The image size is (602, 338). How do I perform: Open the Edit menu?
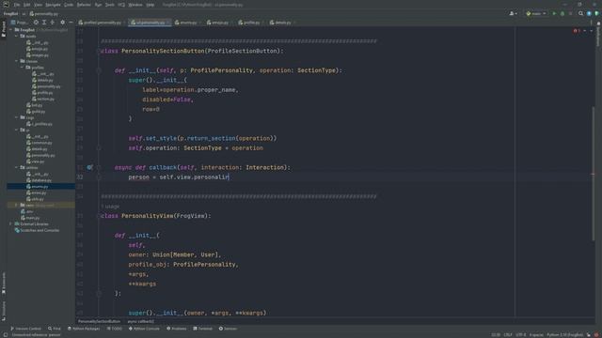26,5
